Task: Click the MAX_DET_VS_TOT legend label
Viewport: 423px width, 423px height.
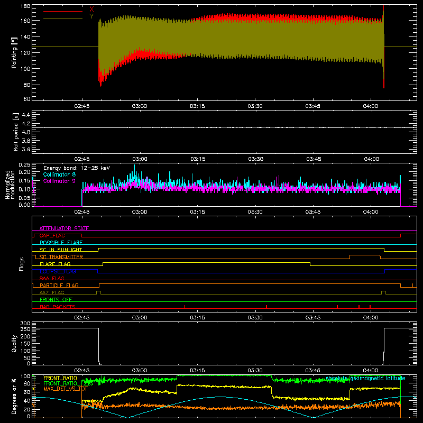Action: coord(66,389)
